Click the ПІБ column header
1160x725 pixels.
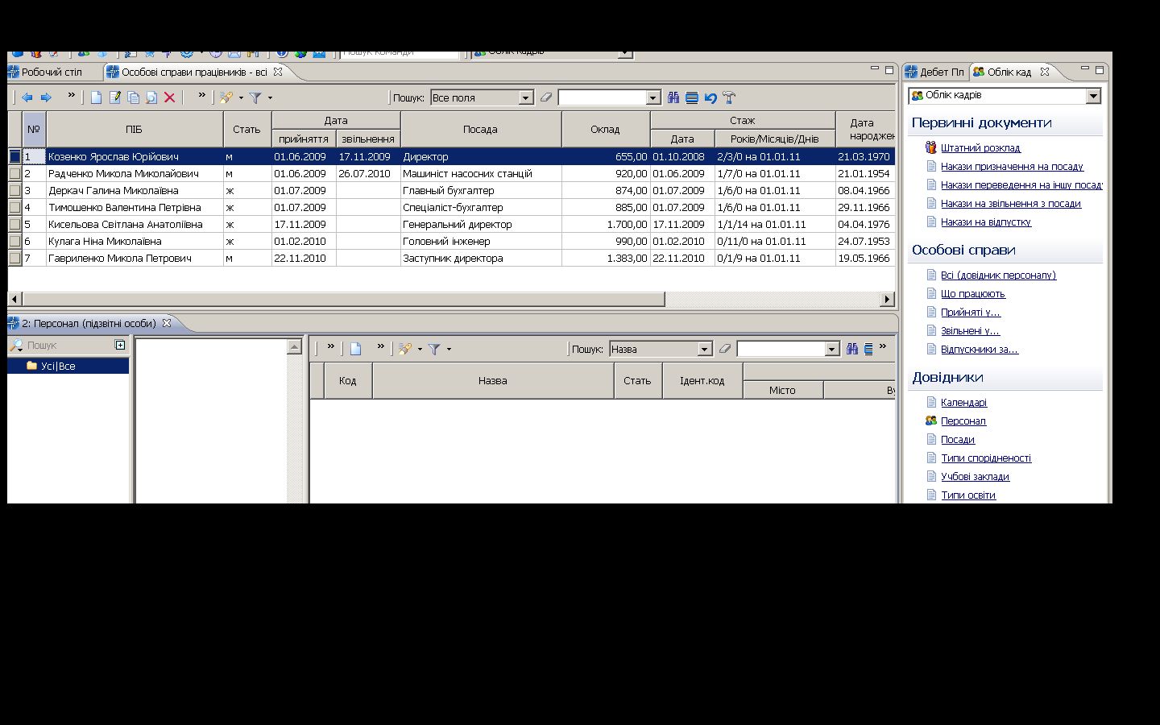coord(135,129)
